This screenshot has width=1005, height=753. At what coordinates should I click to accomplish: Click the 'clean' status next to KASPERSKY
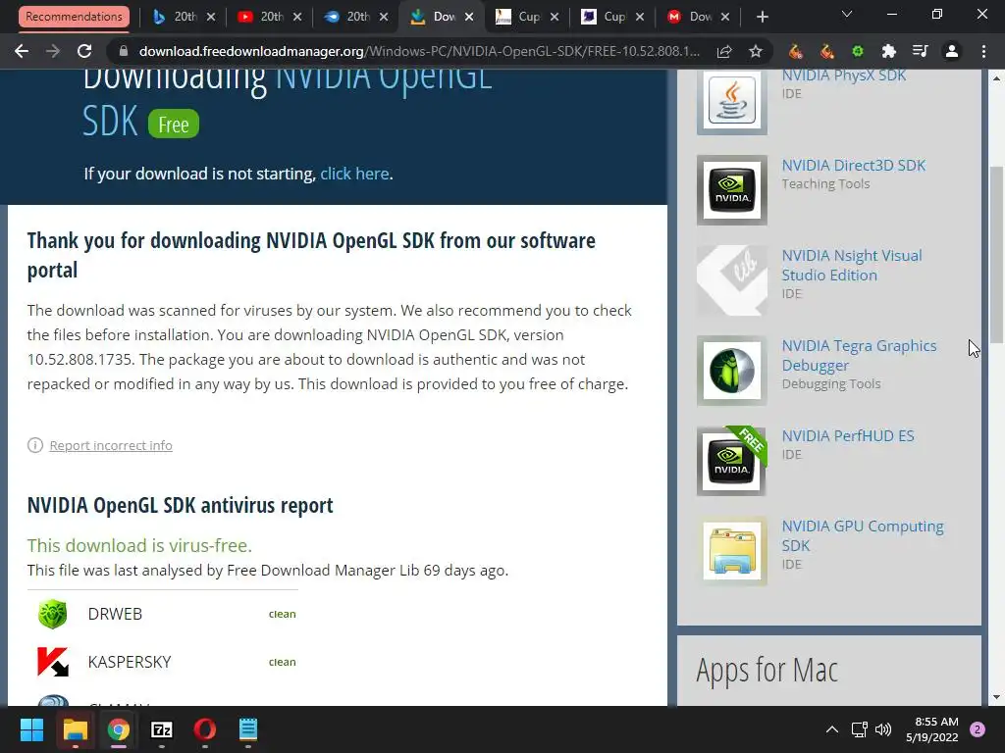282,662
